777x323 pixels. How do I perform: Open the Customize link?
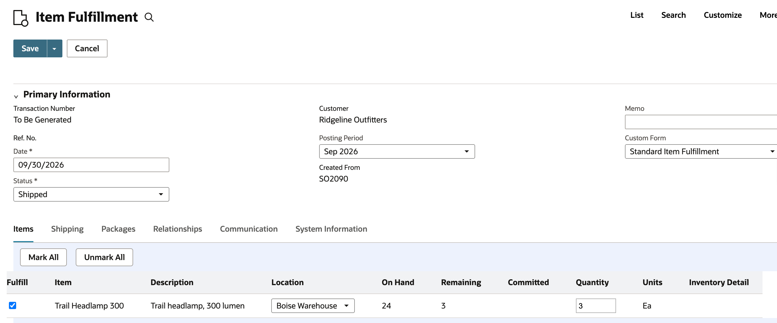(722, 15)
